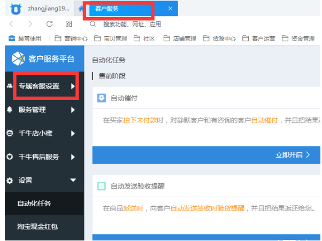Expand the 专属客服设置 arrow

73,86
